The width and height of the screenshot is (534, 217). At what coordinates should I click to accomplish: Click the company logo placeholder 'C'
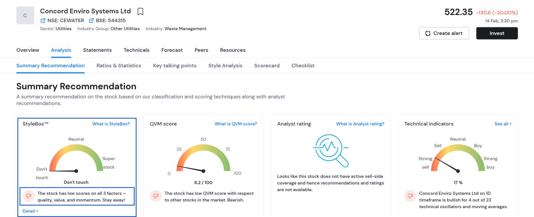[25, 16]
